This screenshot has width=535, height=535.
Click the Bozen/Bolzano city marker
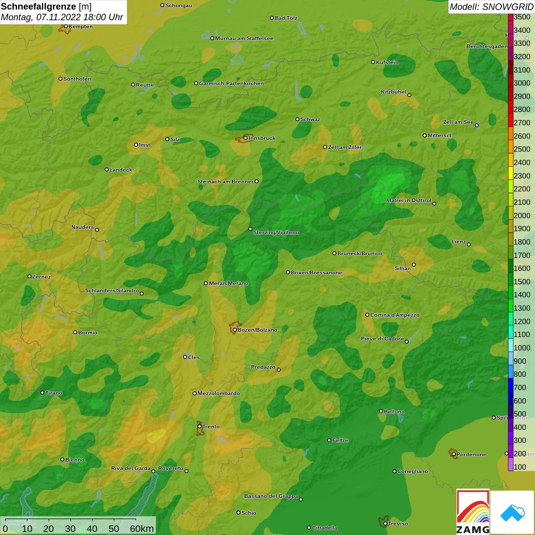click(235, 330)
